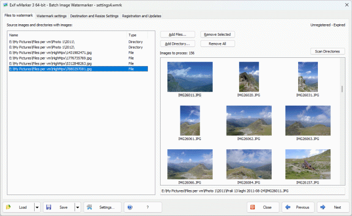Click the Add Files button
Image resolution: width=352 pixels, height=216 pixels.
pyautogui.click(x=178, y=34)
